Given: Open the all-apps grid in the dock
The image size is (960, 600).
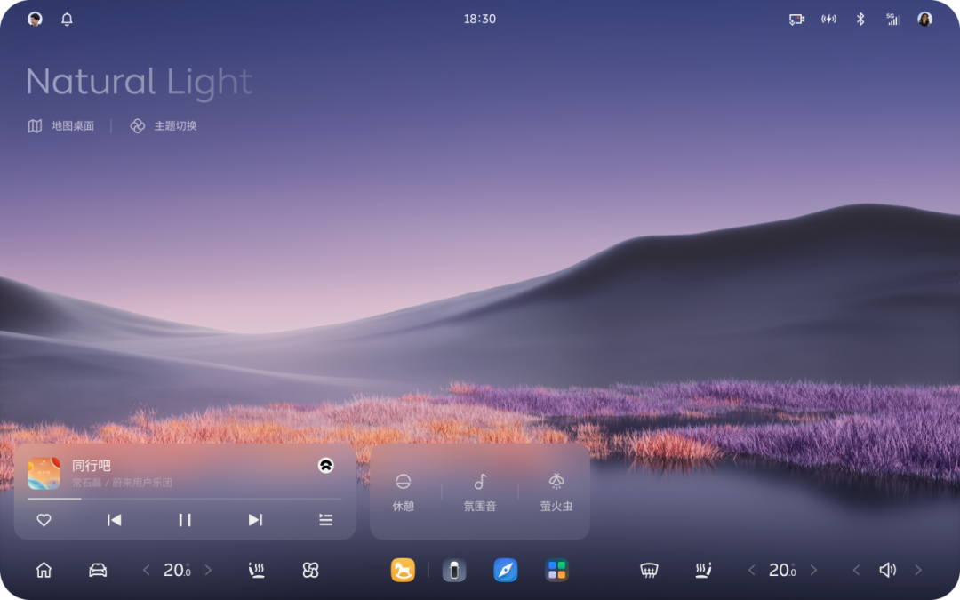Looking at the screenshot, I should click(x=557, y=570).
